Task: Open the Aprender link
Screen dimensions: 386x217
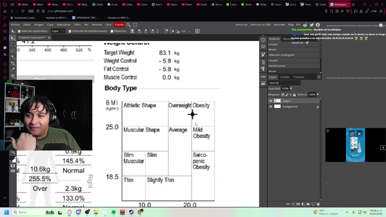Action: [x=279, y=25]
